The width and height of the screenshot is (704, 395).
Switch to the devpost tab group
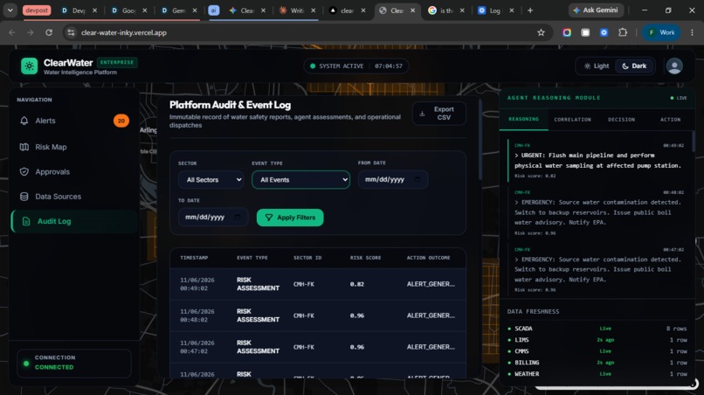37,10
